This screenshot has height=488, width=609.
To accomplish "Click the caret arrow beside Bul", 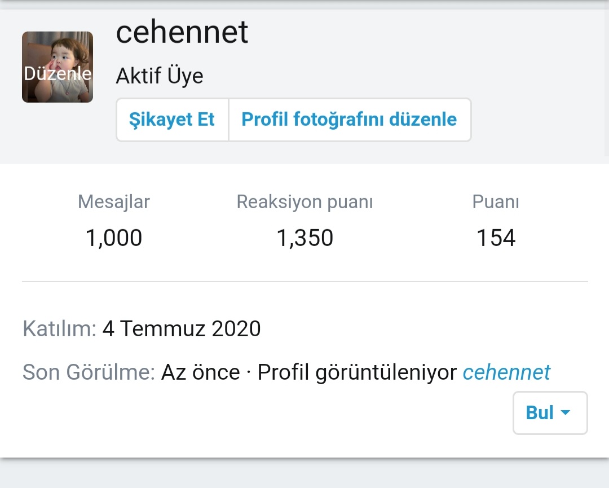I will (566, 413).
